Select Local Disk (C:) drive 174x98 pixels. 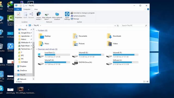coord(54,55)
